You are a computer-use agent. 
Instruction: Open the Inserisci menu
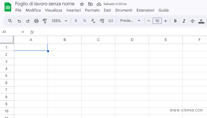74,10
